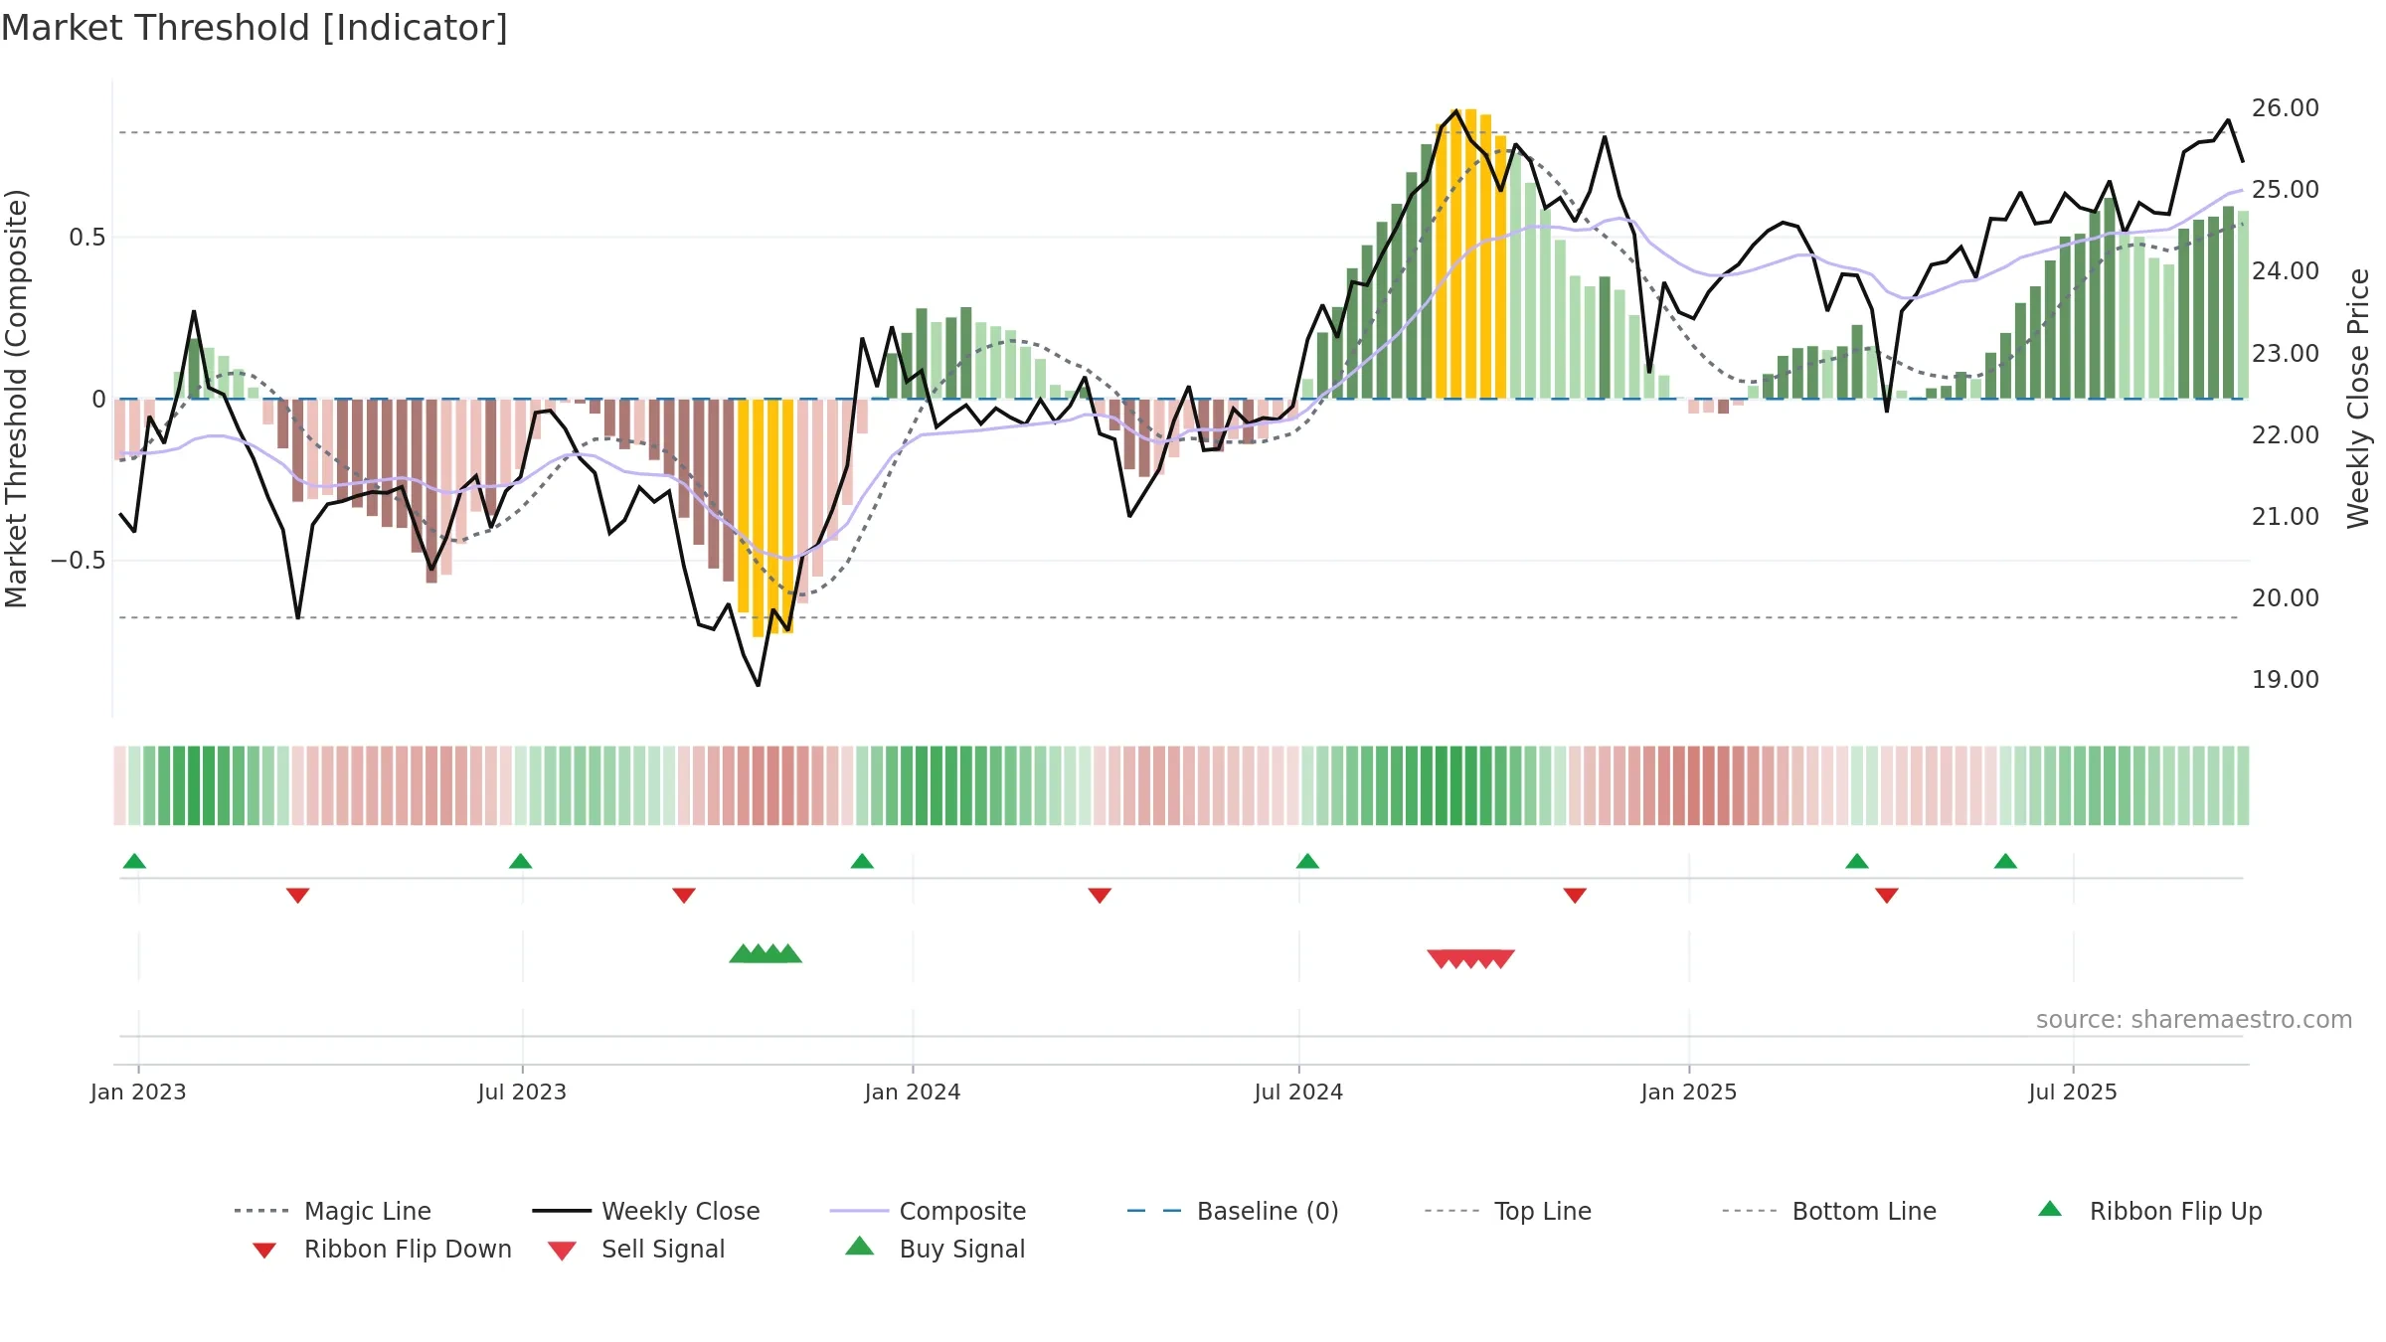This screenshot has width=2386, height=1342.
Task: Click the Weekly Close Price axis title
Action: (2358, 398)
